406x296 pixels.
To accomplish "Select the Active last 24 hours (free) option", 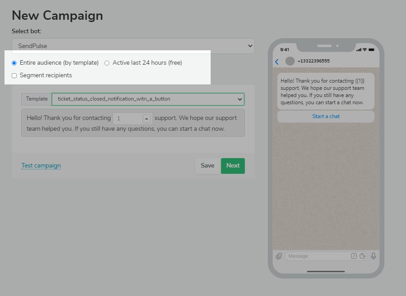I will pyautogui.click(x=107, y=63).
